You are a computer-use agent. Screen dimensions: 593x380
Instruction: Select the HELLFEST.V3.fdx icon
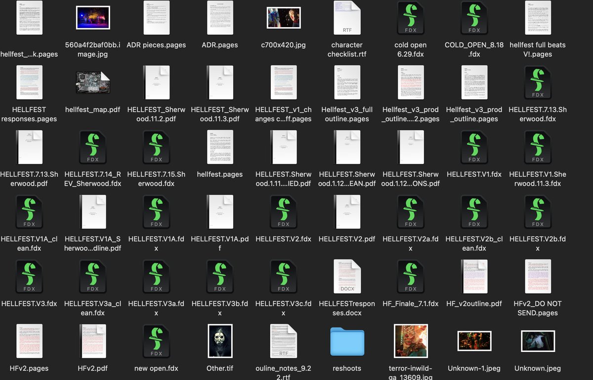pyautogui.click(x=30, y=276)
